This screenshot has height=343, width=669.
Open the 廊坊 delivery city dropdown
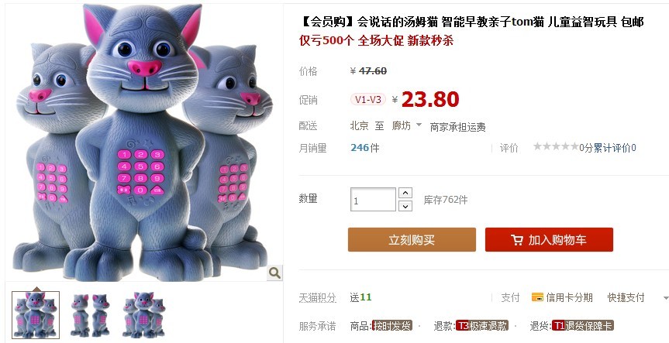(407, 125)
